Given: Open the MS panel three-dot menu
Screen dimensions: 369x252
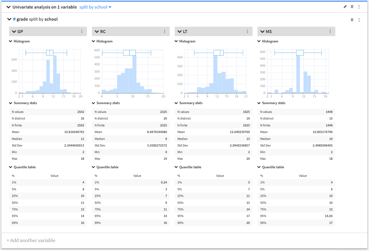Looking at the screenshot, I should click(x=330, y=31).
